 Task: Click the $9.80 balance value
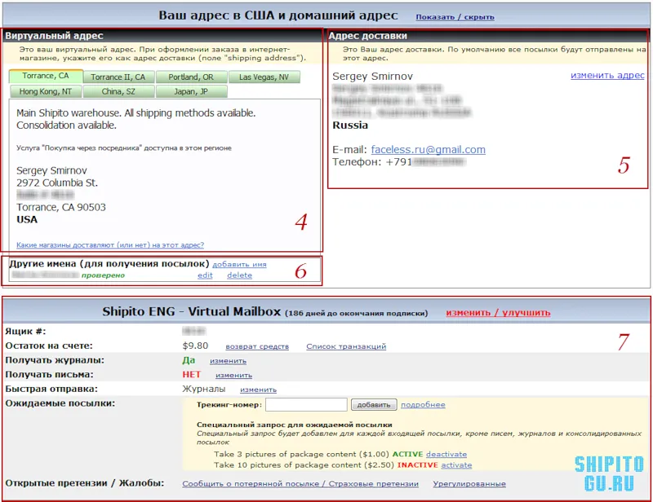tap(195, 346)
